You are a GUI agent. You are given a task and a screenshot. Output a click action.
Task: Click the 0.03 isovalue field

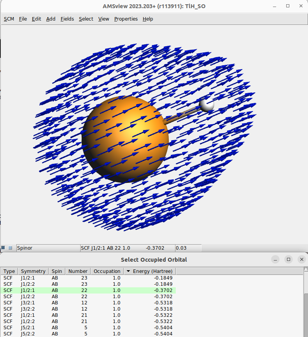(x=188, y=248)
